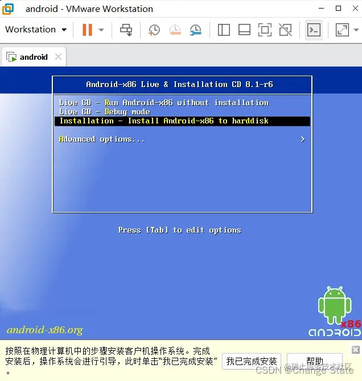The image size is (362, 381).
Task: Toggle the console view icon
Action: [314, 30]
